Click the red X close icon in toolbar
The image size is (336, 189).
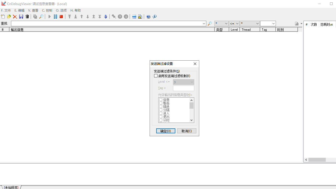[15, 17]
